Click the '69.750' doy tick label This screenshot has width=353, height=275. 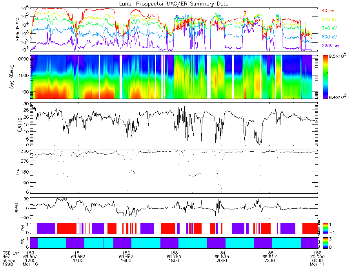(174, 257)
